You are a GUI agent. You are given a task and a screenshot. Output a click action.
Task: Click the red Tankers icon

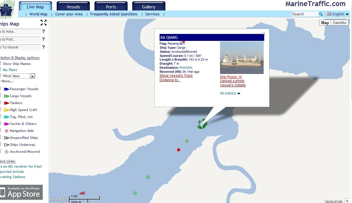pyautogui.click(x=6, y=103)
